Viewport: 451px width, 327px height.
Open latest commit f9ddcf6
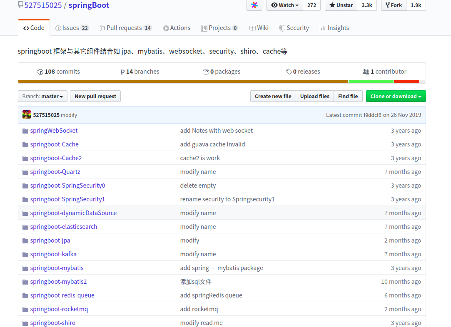(x=372, y=115)
